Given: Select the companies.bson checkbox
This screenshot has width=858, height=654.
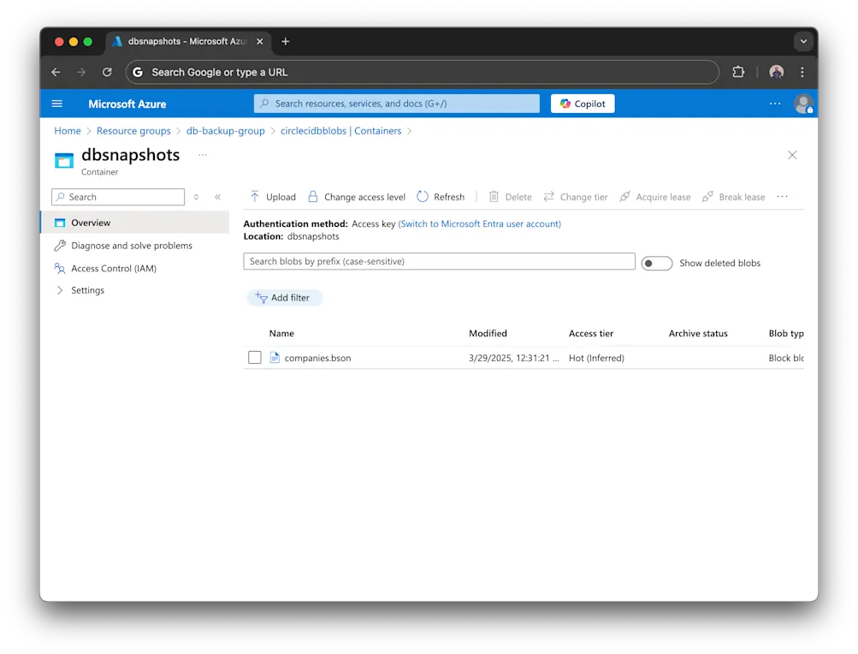Looking at the screenshot, I should click(254, 357).
